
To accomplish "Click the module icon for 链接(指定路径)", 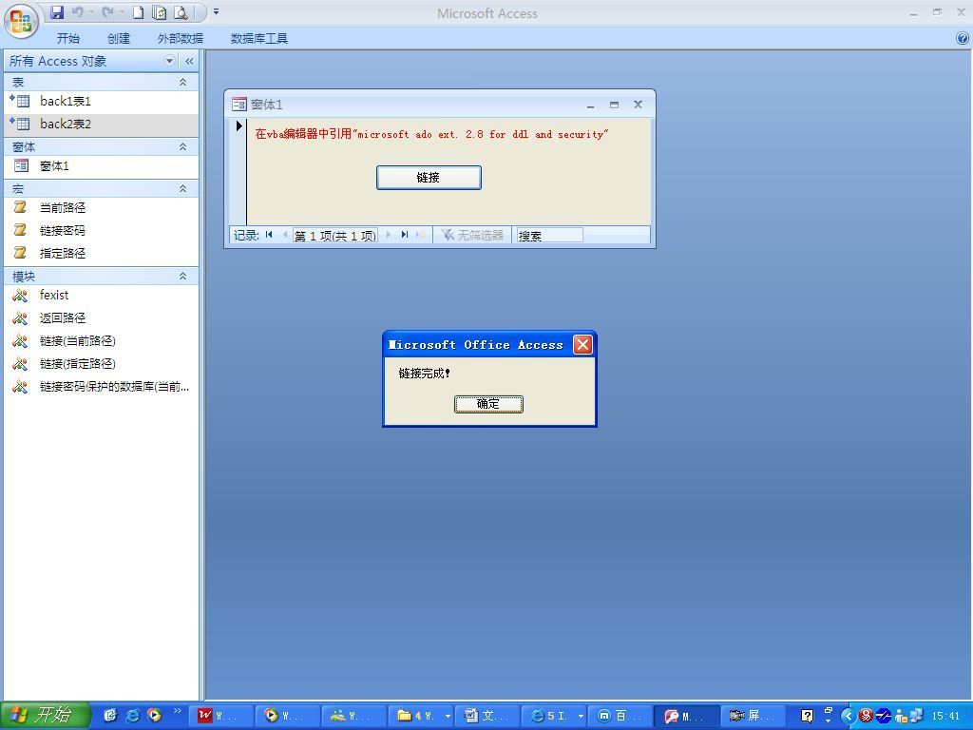I will coord(20,364).
